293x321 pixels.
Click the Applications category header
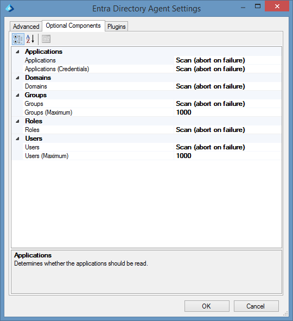pos(43,52)
